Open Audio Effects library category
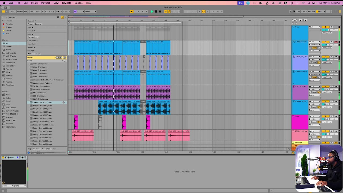343x193 pixels. click(11, 60)
